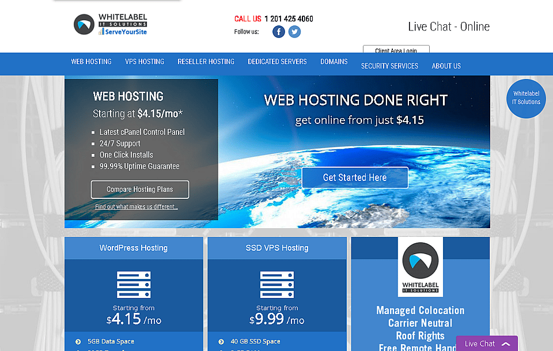553x351 pixels.
Task: Click the 'Roof Rights' text
Action: (421, 336)
